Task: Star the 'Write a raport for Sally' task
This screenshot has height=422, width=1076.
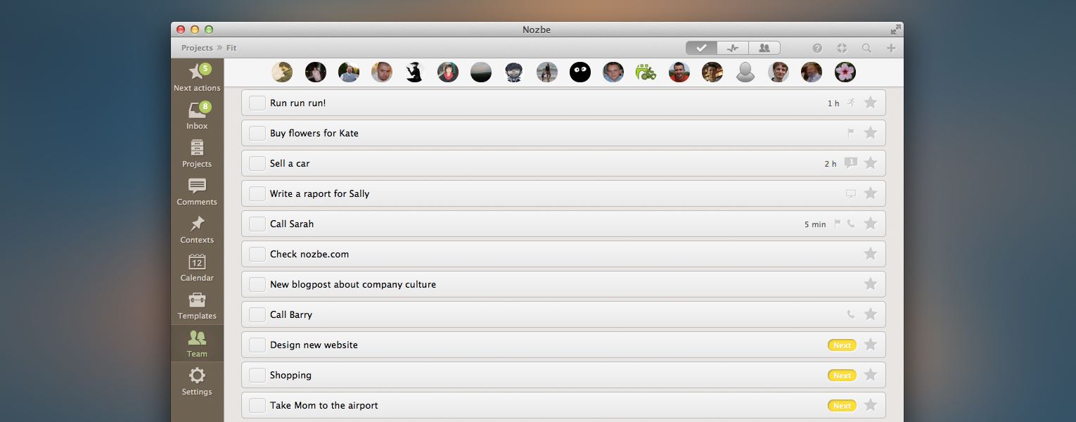Action: click(871, 193)
